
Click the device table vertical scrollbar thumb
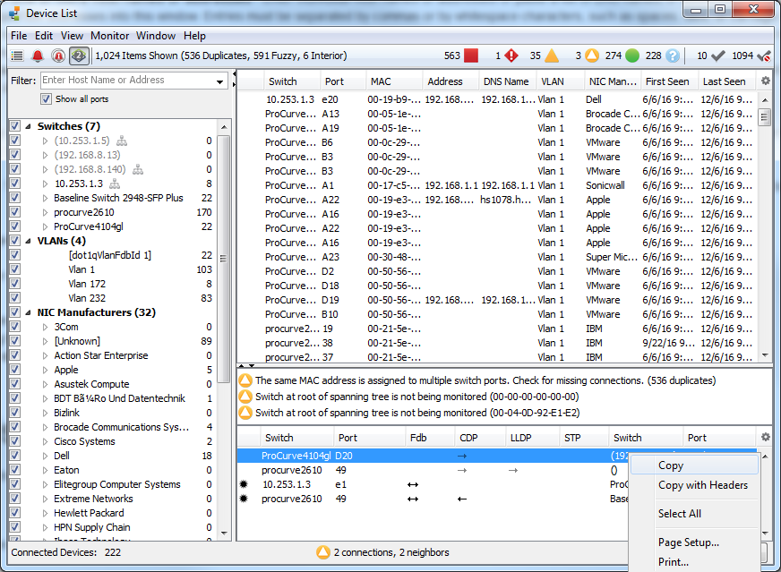765,117
